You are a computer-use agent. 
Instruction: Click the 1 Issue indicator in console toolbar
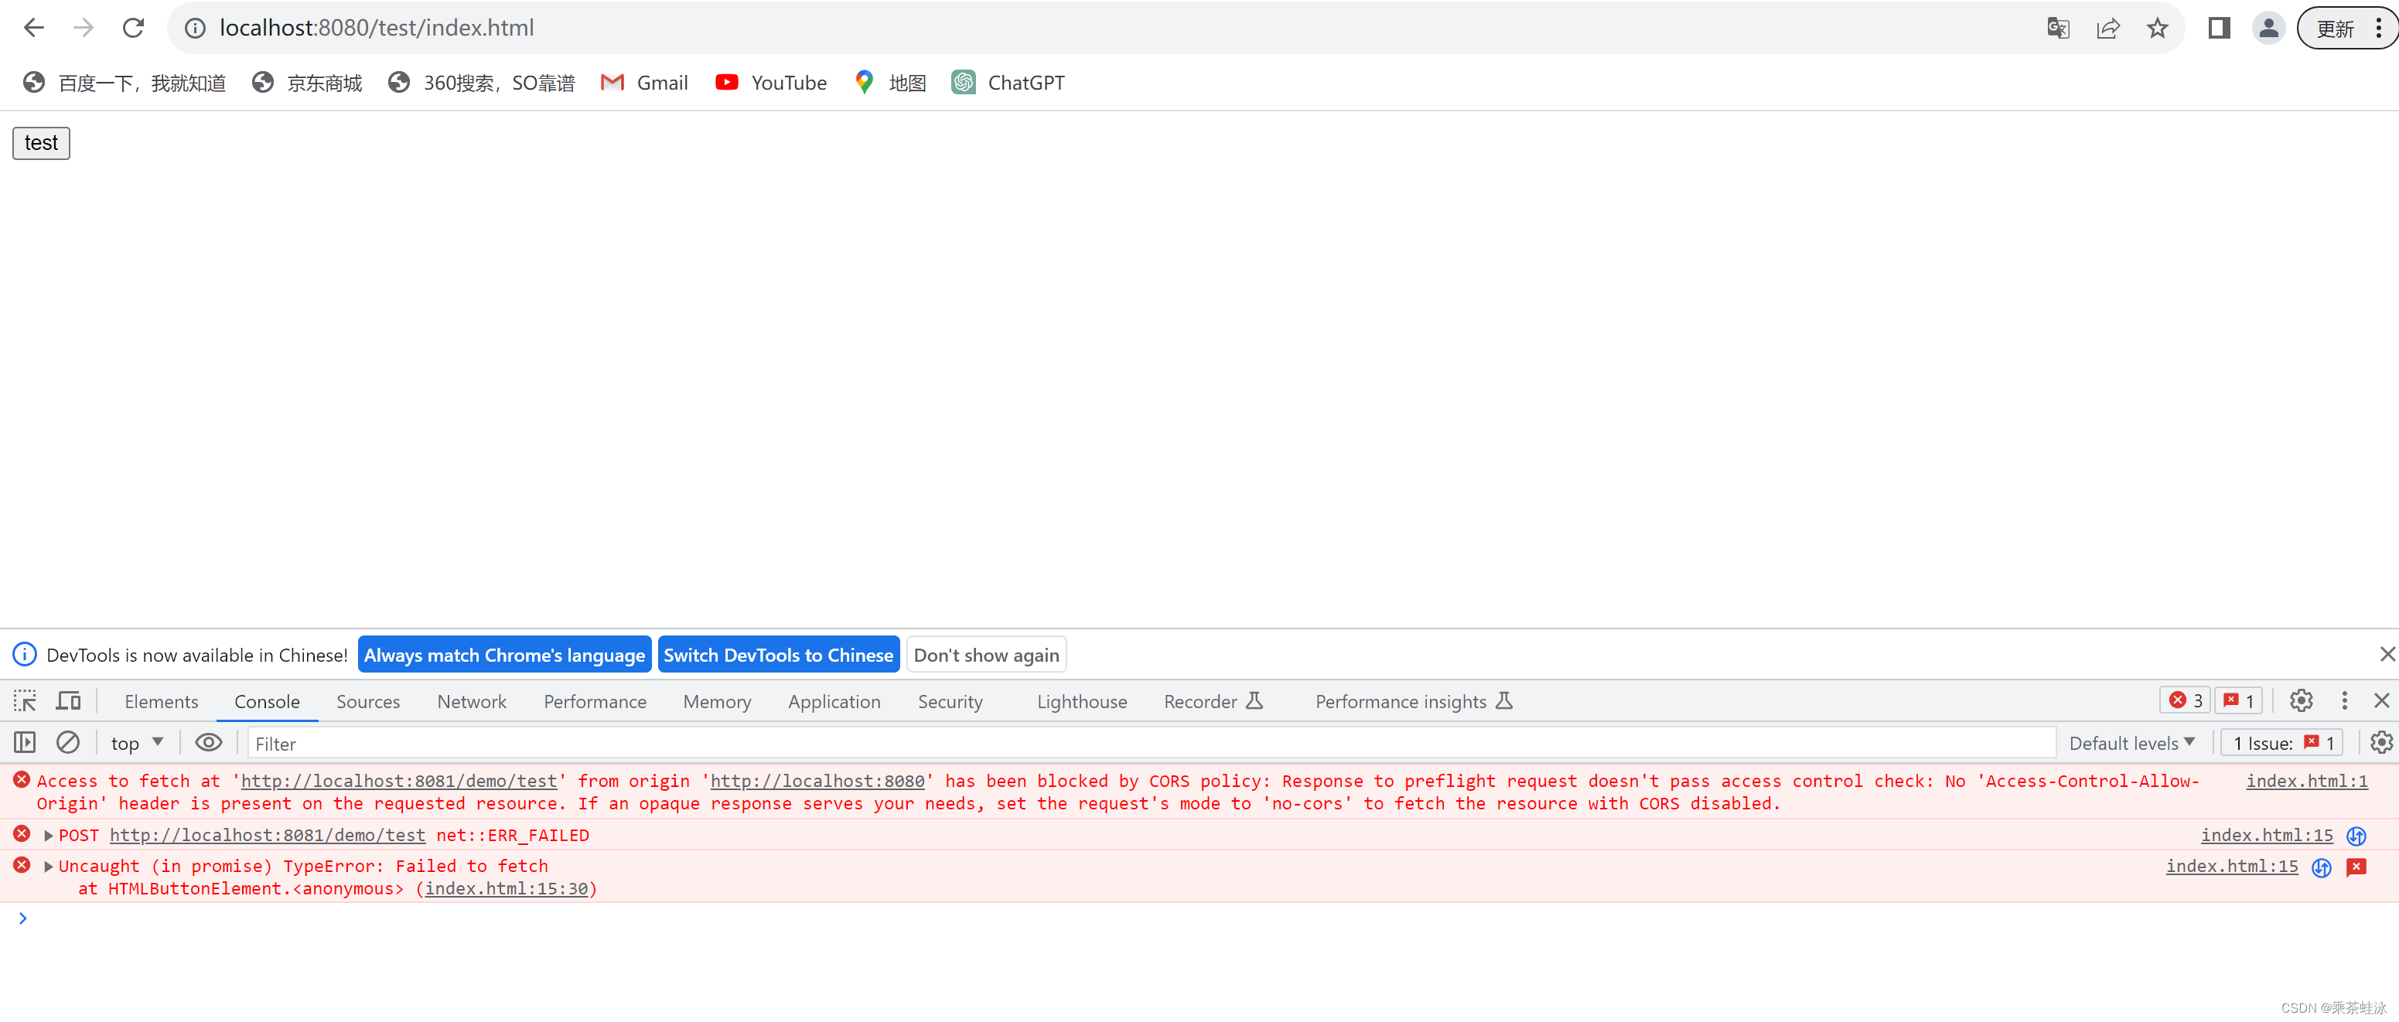(x=2282, y=743)
